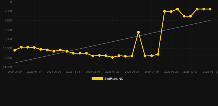Select the lowest data point above 2026-01-29
218x106 pixels.
click(113, 57)
